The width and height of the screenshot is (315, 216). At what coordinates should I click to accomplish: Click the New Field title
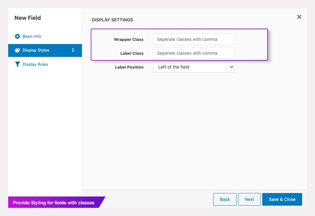pyautogui.click(x=28, y=18)
